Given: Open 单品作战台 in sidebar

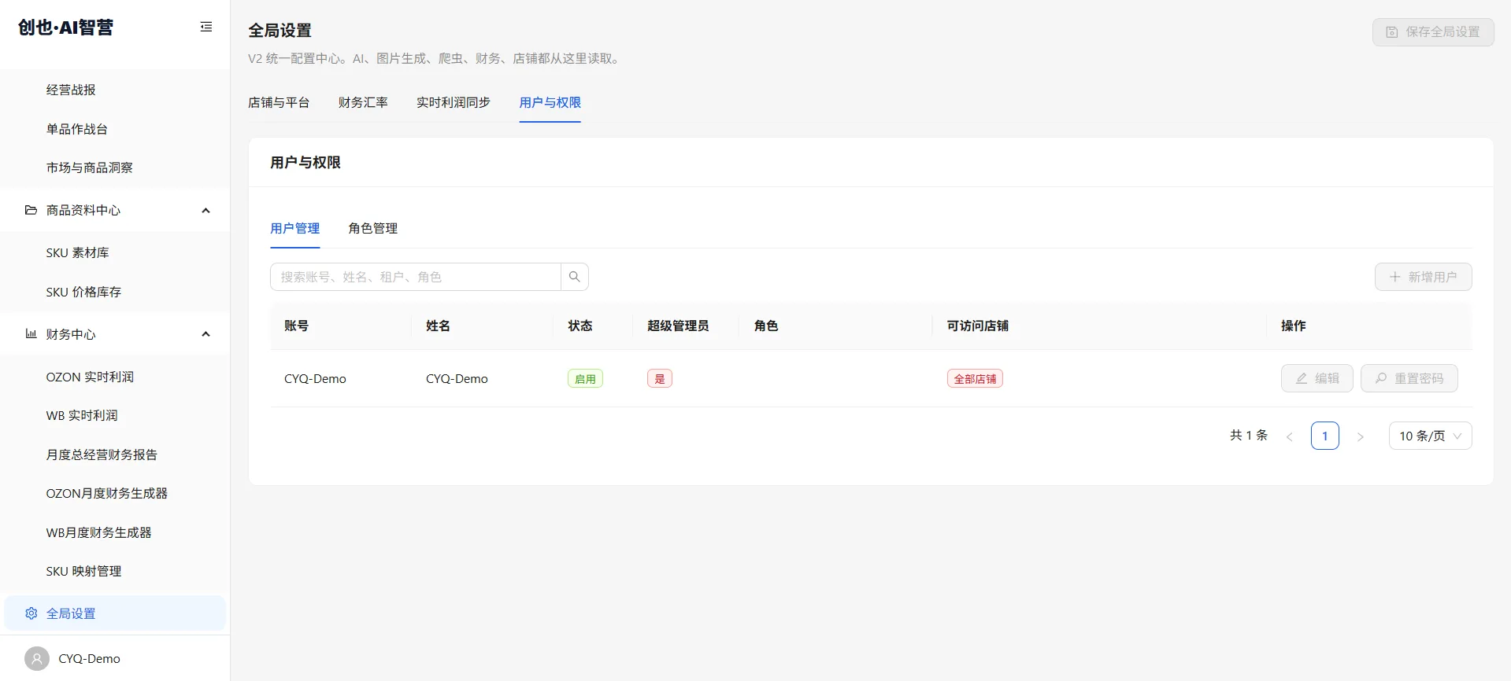Looking at the screenshot, I should 115,129.
